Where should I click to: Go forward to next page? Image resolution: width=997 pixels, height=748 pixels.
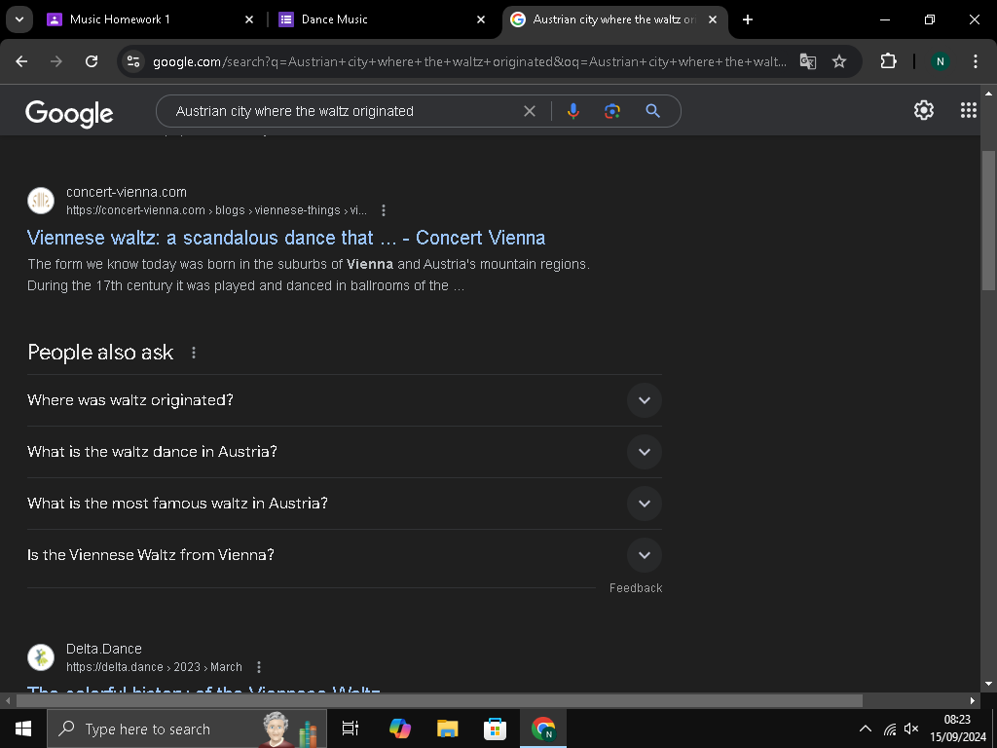pyautogui.click(x=56, y=61)
